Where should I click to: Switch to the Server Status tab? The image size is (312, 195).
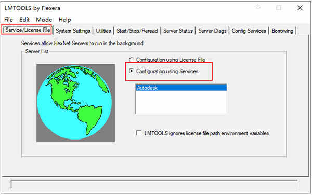tap(178, 31)
